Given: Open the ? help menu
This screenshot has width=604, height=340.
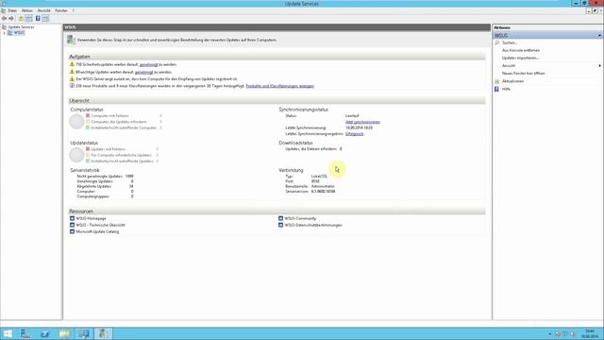Looking at the screenshot, I should (74, 10).
